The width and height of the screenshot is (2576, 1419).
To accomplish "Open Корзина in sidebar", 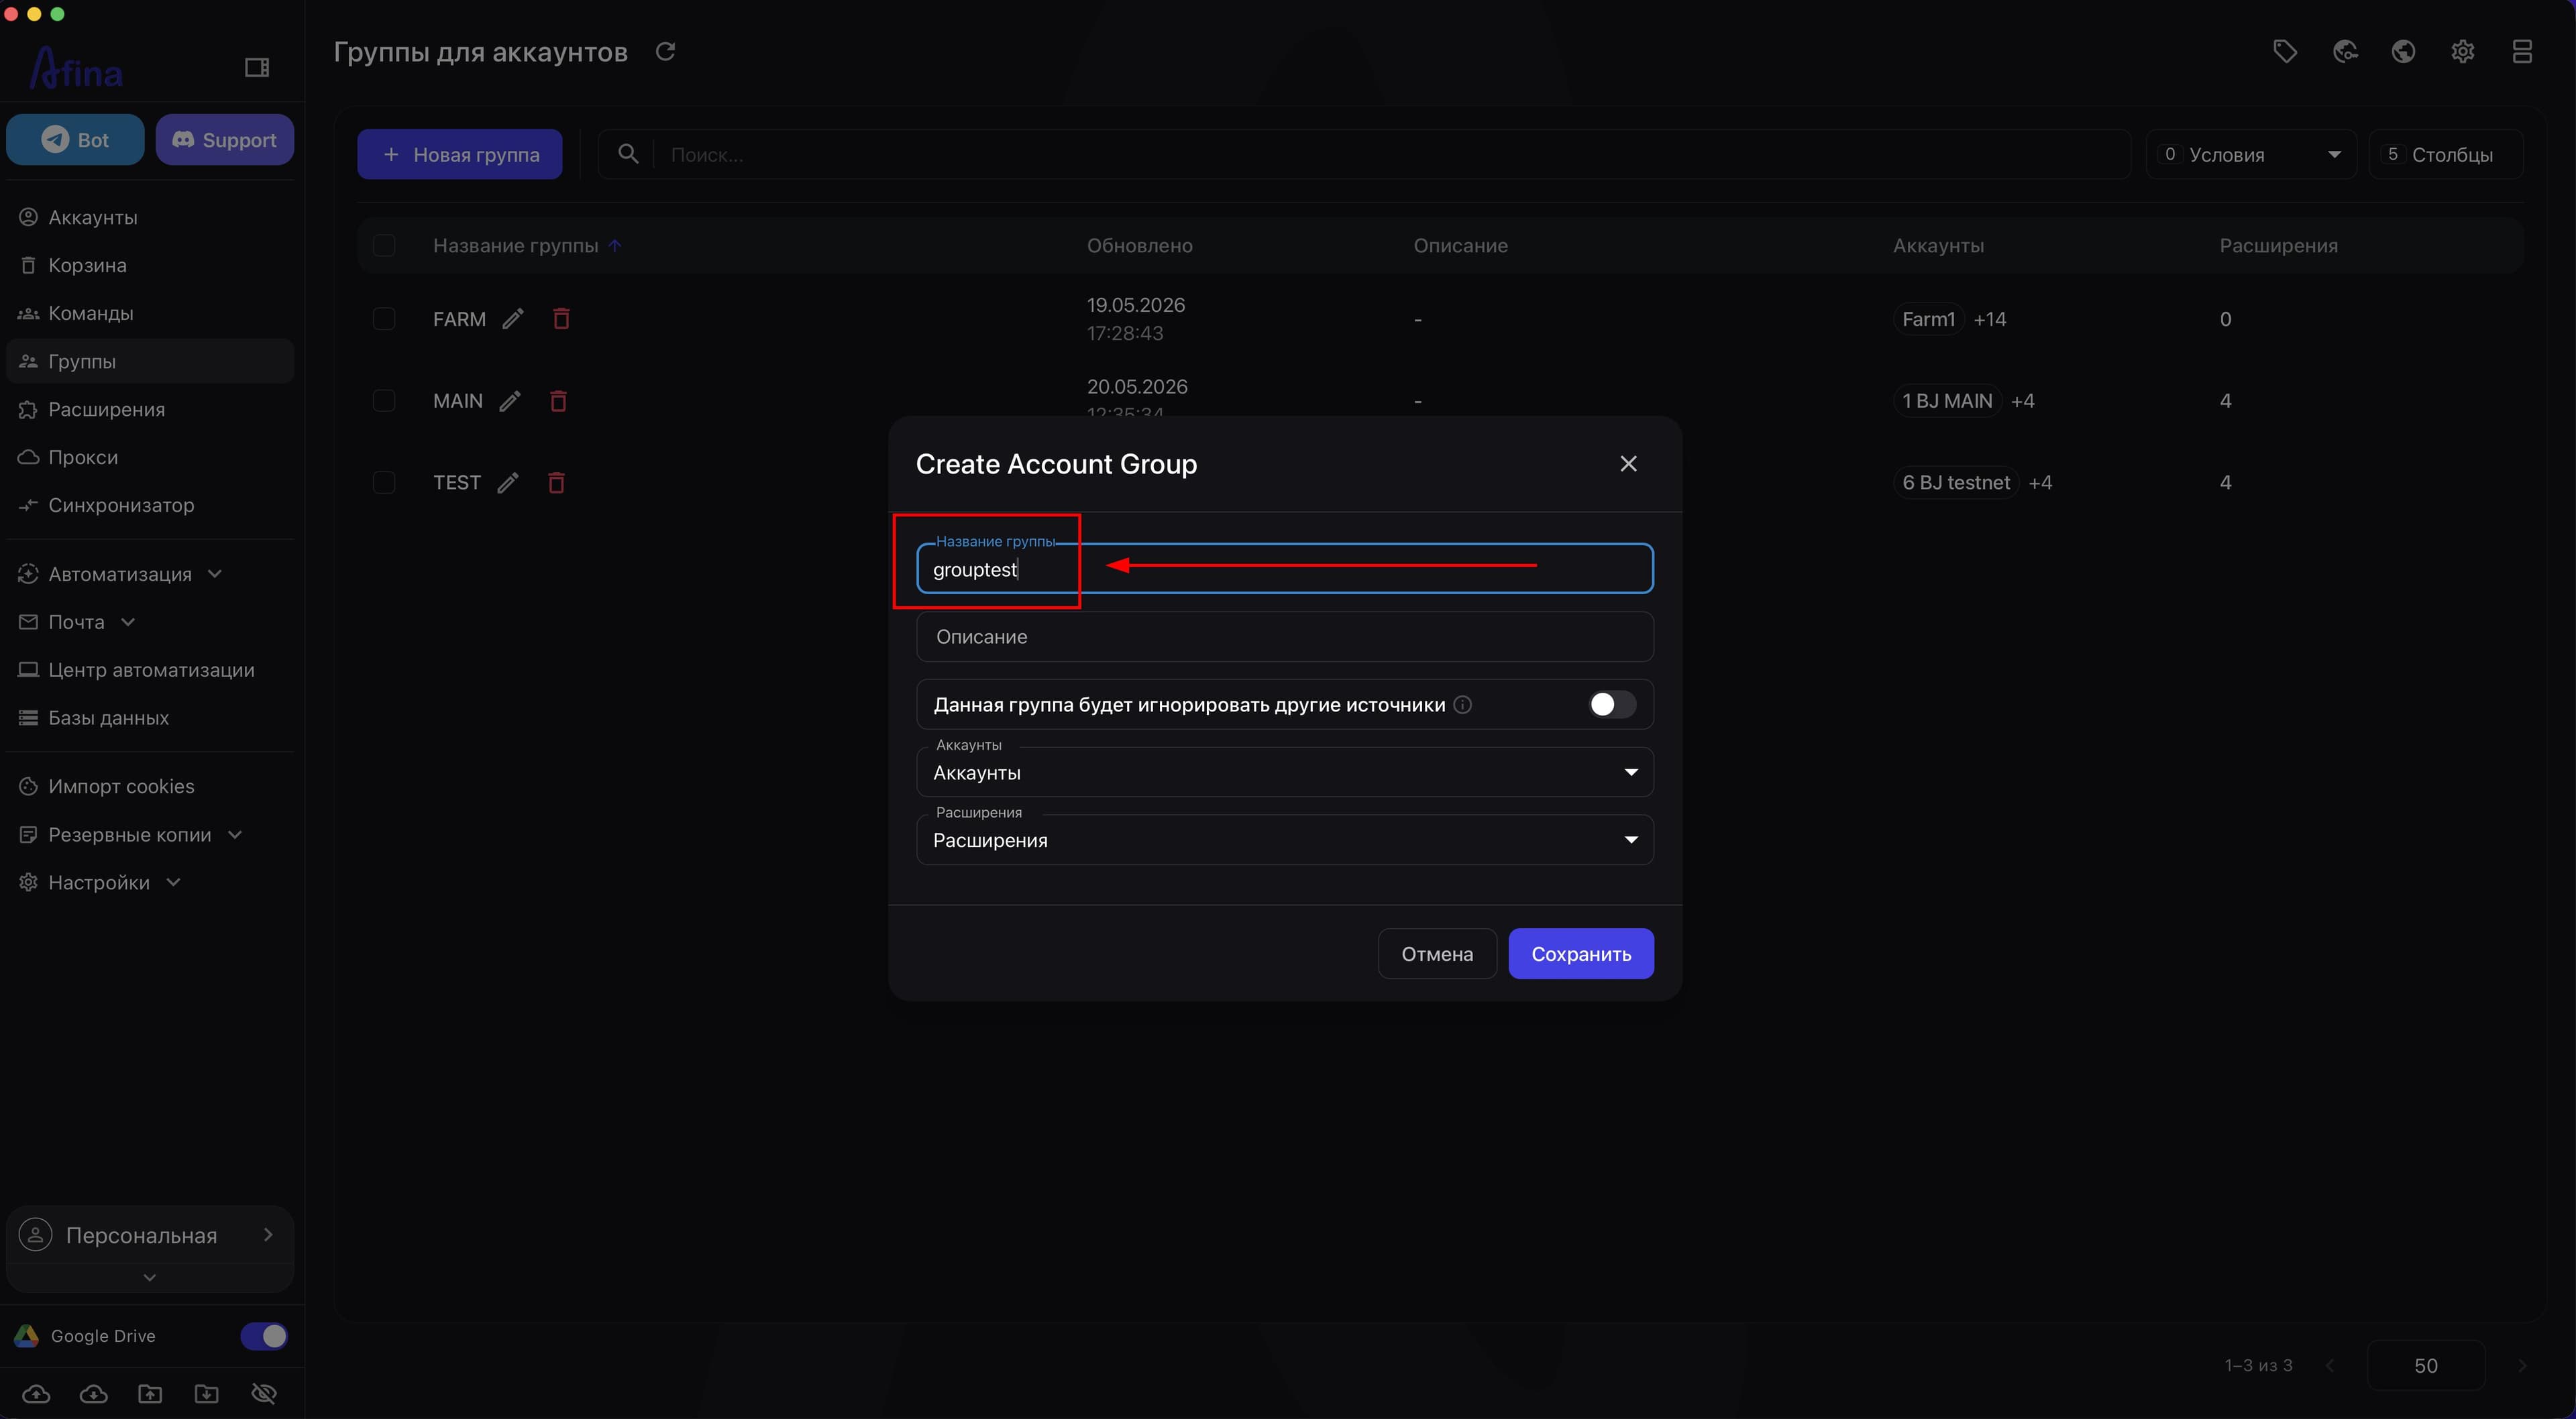I will pyautogui.click(x=150, y=265).
